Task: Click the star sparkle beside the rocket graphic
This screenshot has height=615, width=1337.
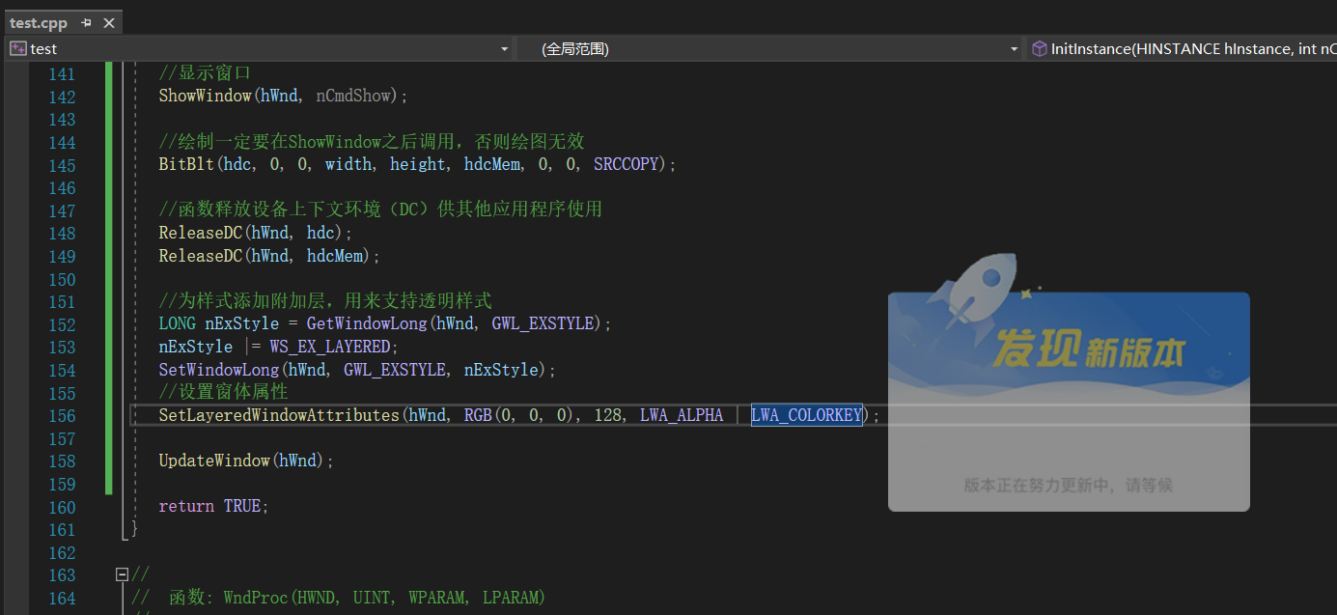Action: click(x=1025, y=294)
